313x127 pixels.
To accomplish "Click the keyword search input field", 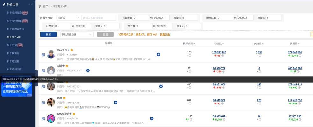I will pos(99,18).
